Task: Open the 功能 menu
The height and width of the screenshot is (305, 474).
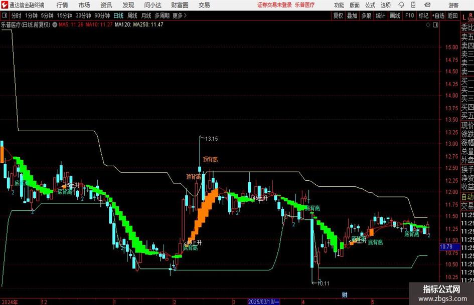Action: 339,5
